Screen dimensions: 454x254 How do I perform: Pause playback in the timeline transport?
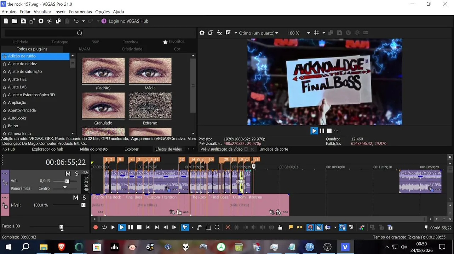tap(131, 228)
